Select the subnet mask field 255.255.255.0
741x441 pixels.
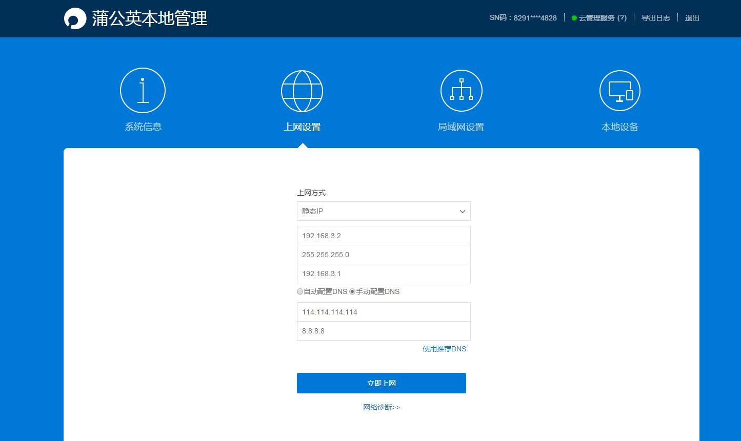click(x=383, y=254)
